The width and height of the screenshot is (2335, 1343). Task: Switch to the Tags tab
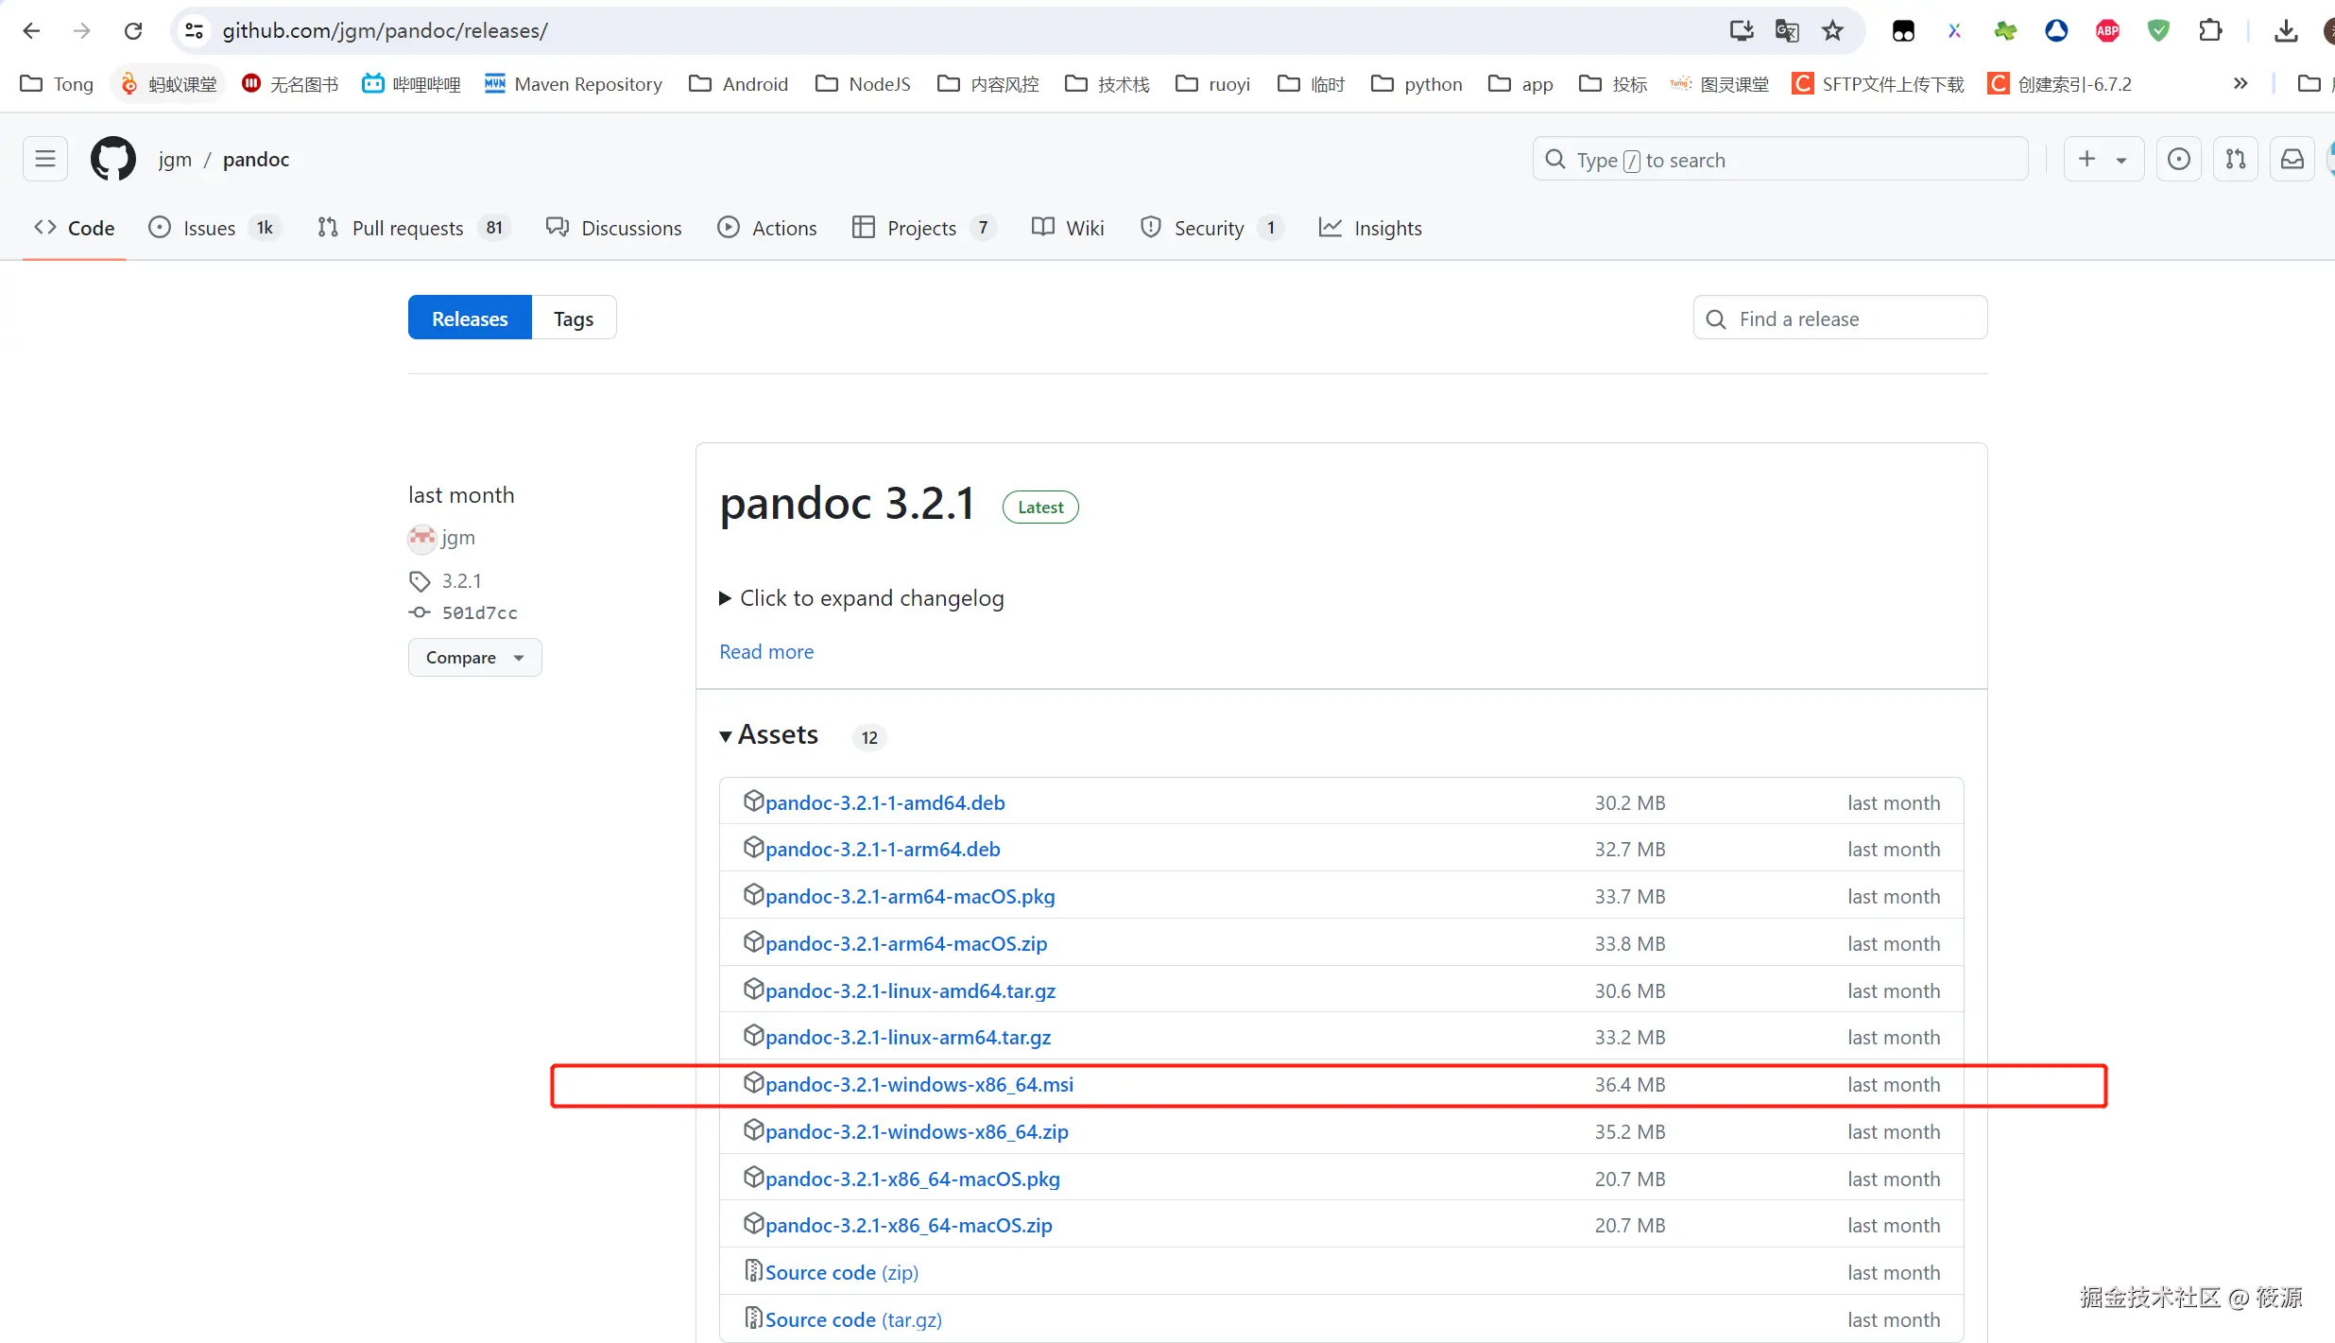click(573, 319)
